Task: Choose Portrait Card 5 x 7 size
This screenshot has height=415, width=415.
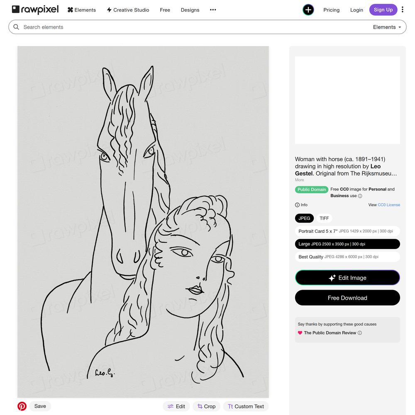Action: pos(347,231)
